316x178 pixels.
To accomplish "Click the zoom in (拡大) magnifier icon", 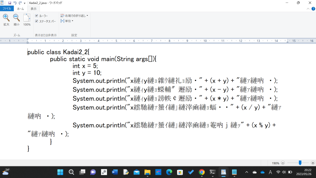I will click(x=6, y=18).
